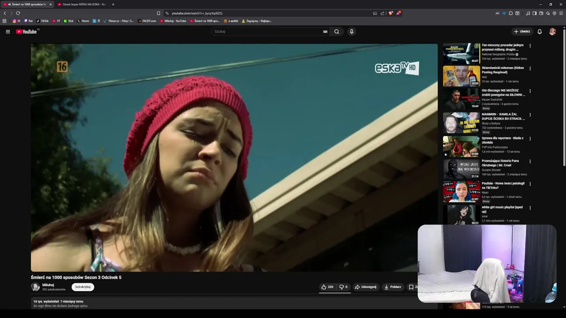Subscribe with the Subskrybuj button

(x=83, y=287)
